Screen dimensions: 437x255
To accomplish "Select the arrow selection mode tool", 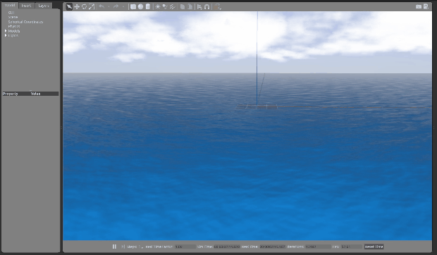I will [69, 6].
